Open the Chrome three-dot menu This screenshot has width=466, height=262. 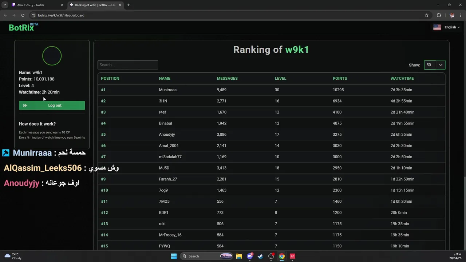click(461, 15)
